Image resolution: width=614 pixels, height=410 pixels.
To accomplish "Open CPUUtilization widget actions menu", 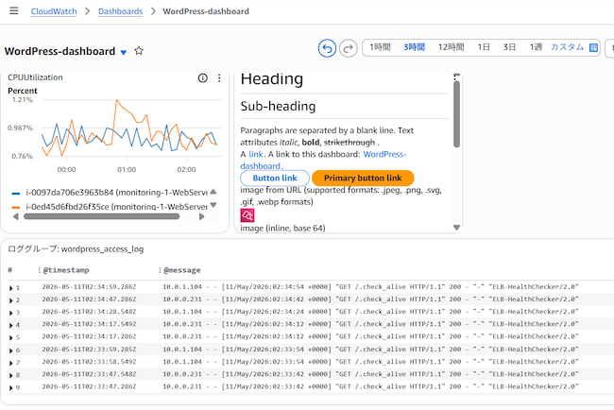I will coord(219,77).
